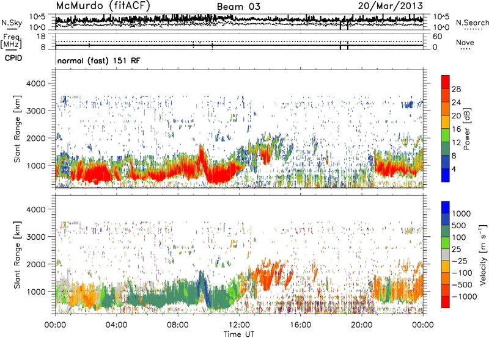Screen dimensions: 489x338
Task: Click the N.Search legend label
Action: 472,23
